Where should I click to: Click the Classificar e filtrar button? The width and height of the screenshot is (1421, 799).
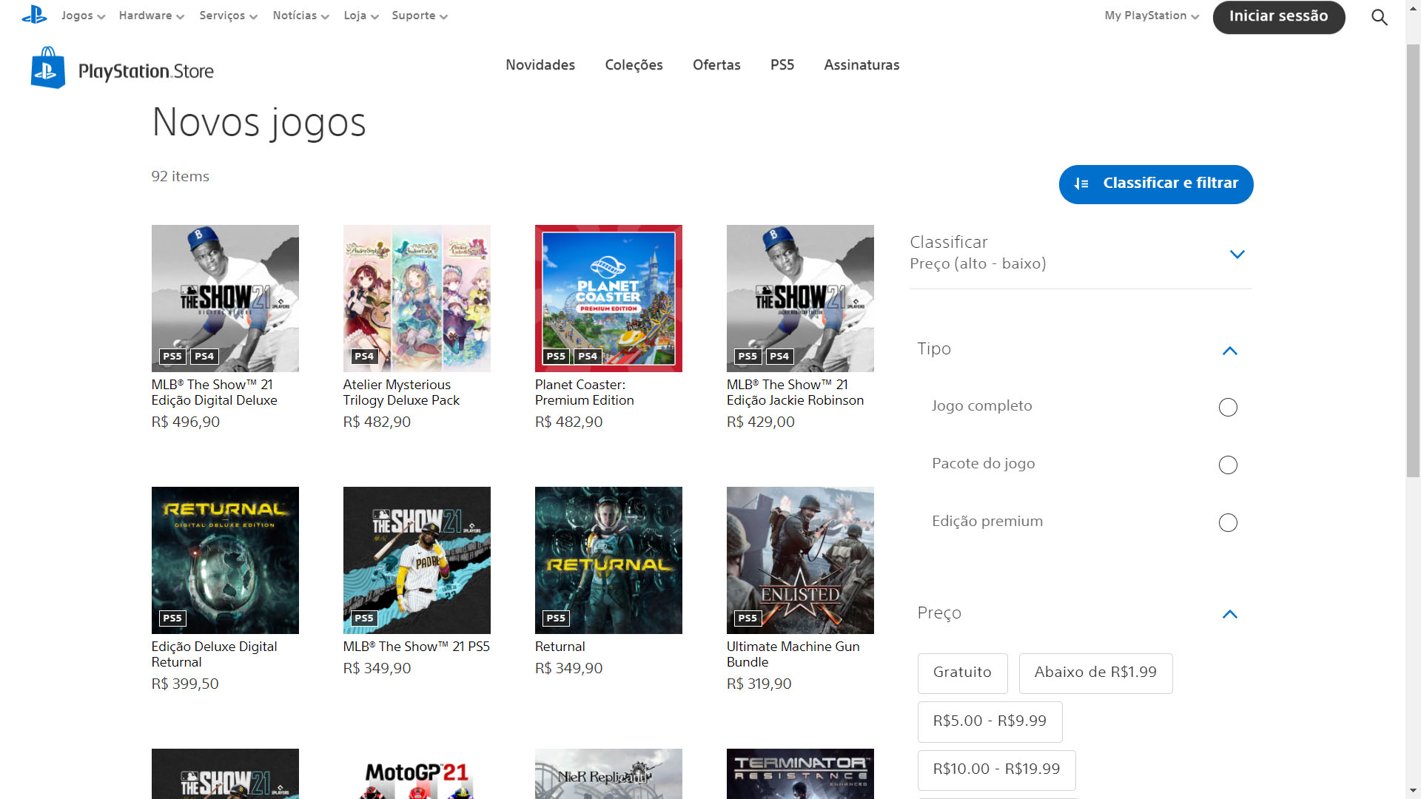pyautogui.click(x=1155, y=184)
